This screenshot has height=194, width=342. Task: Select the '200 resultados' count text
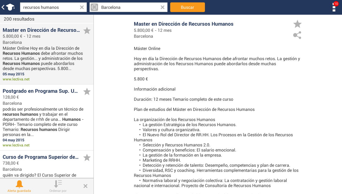tap(19, 19)
